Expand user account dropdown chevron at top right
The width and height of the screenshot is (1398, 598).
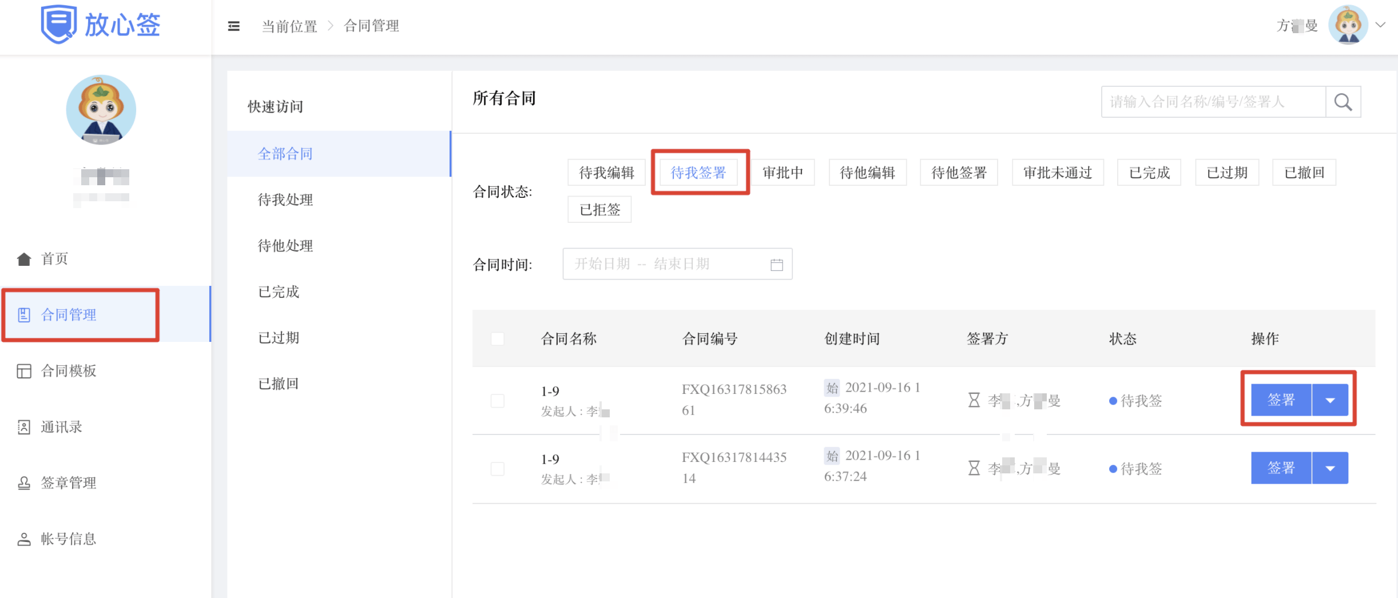coord(1380,25)
